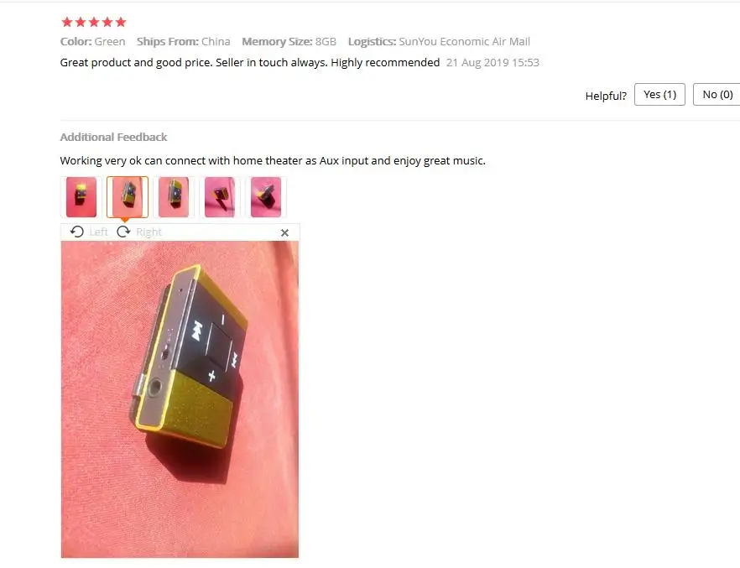Click the fifth red rating star
740x568 pixels.
(121, 22)
